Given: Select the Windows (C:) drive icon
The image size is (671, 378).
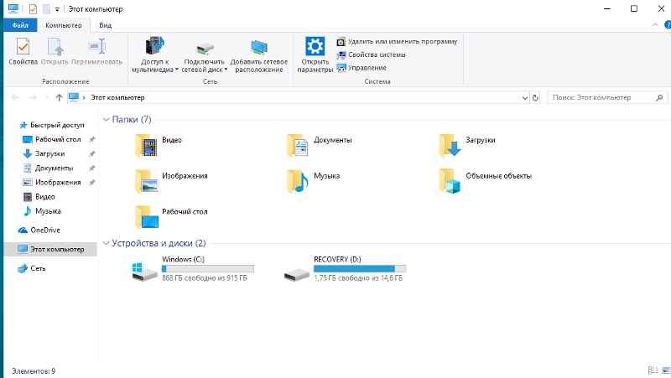Looking at the screenshot, I should 144,272.
